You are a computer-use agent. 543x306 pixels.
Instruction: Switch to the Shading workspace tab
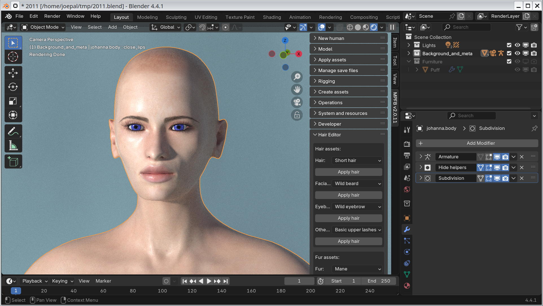272,17
